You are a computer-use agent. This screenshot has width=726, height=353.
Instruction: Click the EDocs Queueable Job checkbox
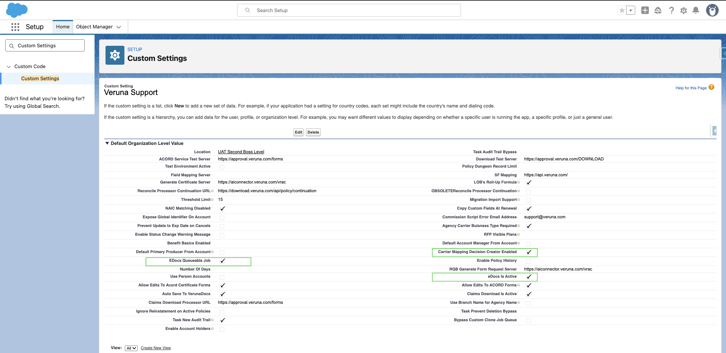tap(223, 261)
